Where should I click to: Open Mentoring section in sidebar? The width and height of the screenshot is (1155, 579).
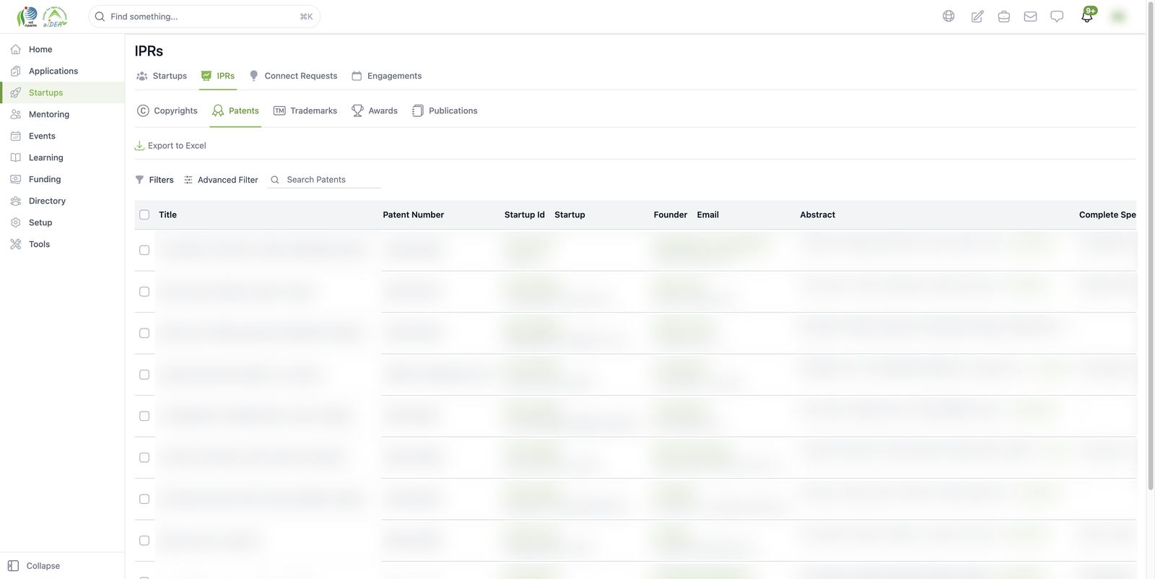tap(62, 114)
